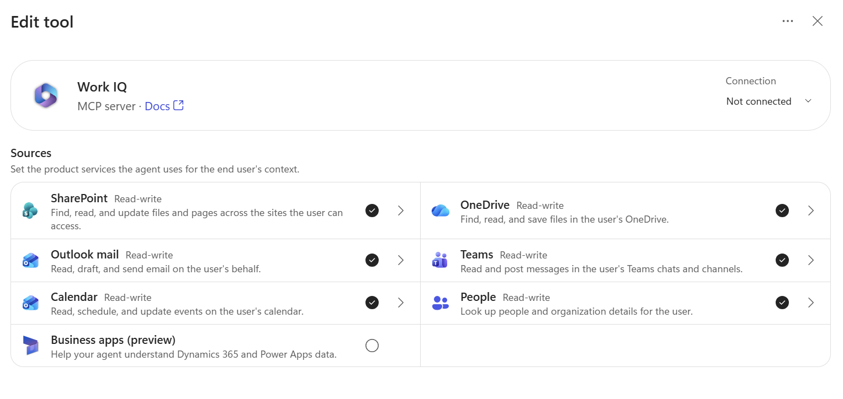Close the Edit tool dialog
843x399 pixels.
pos(818,21)
